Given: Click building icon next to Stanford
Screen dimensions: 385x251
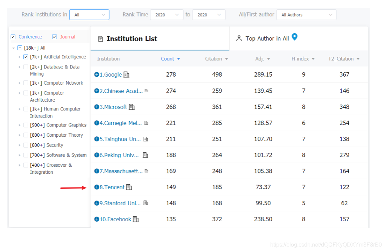Looking at the screenshot, I should pos(146,203).
